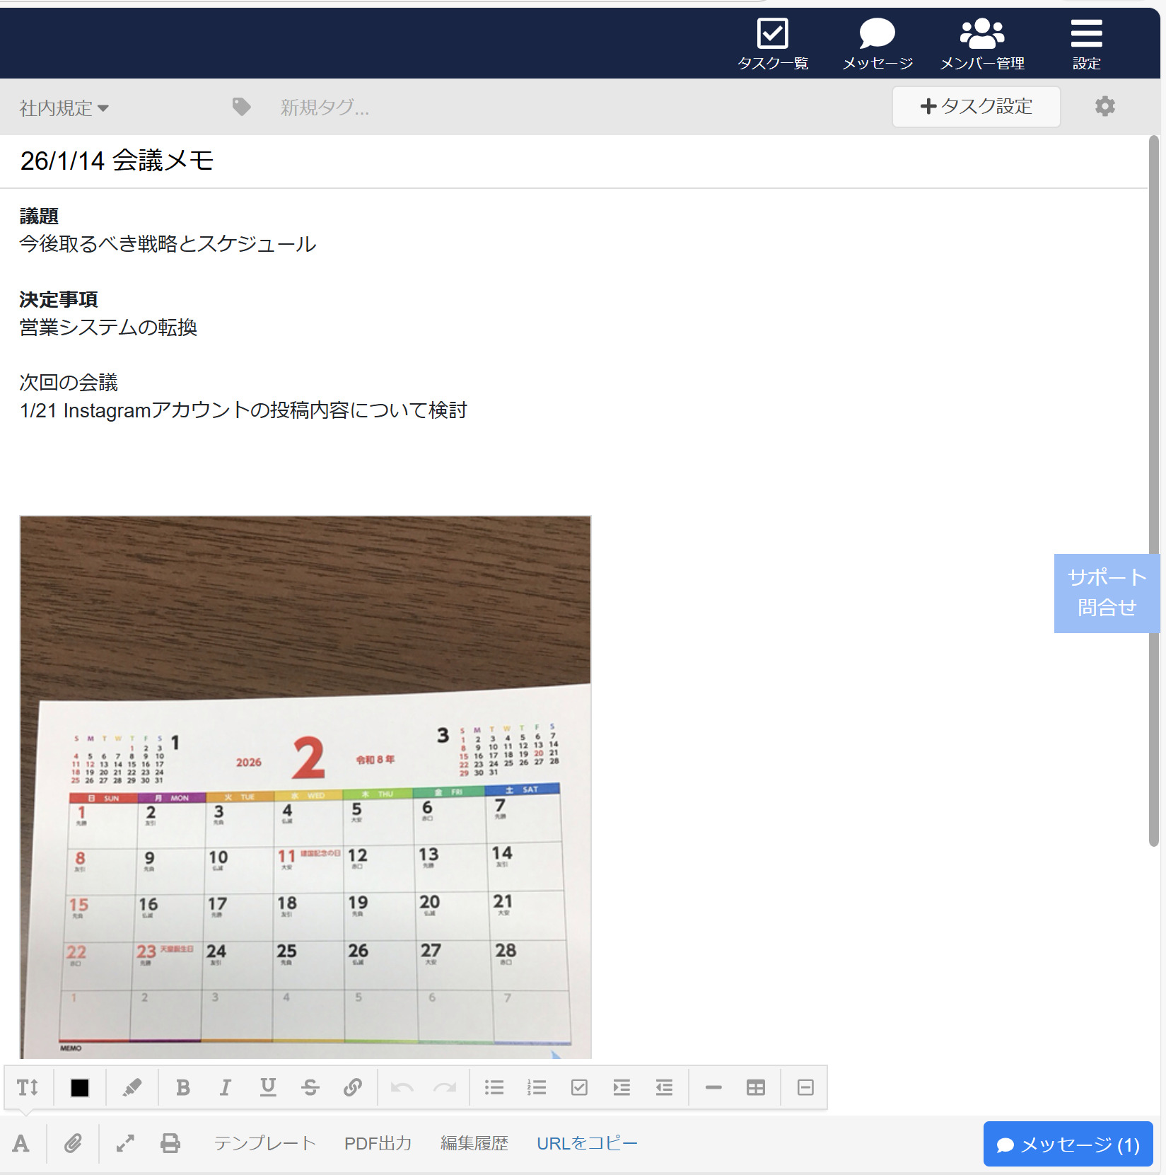Insert a hyperlink with the link icon
1166x1175 pixels.
354,1087
